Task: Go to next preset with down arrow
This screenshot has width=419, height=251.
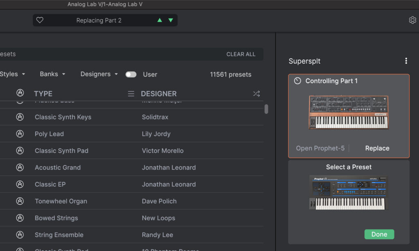Action: click(x=171, y=20)
